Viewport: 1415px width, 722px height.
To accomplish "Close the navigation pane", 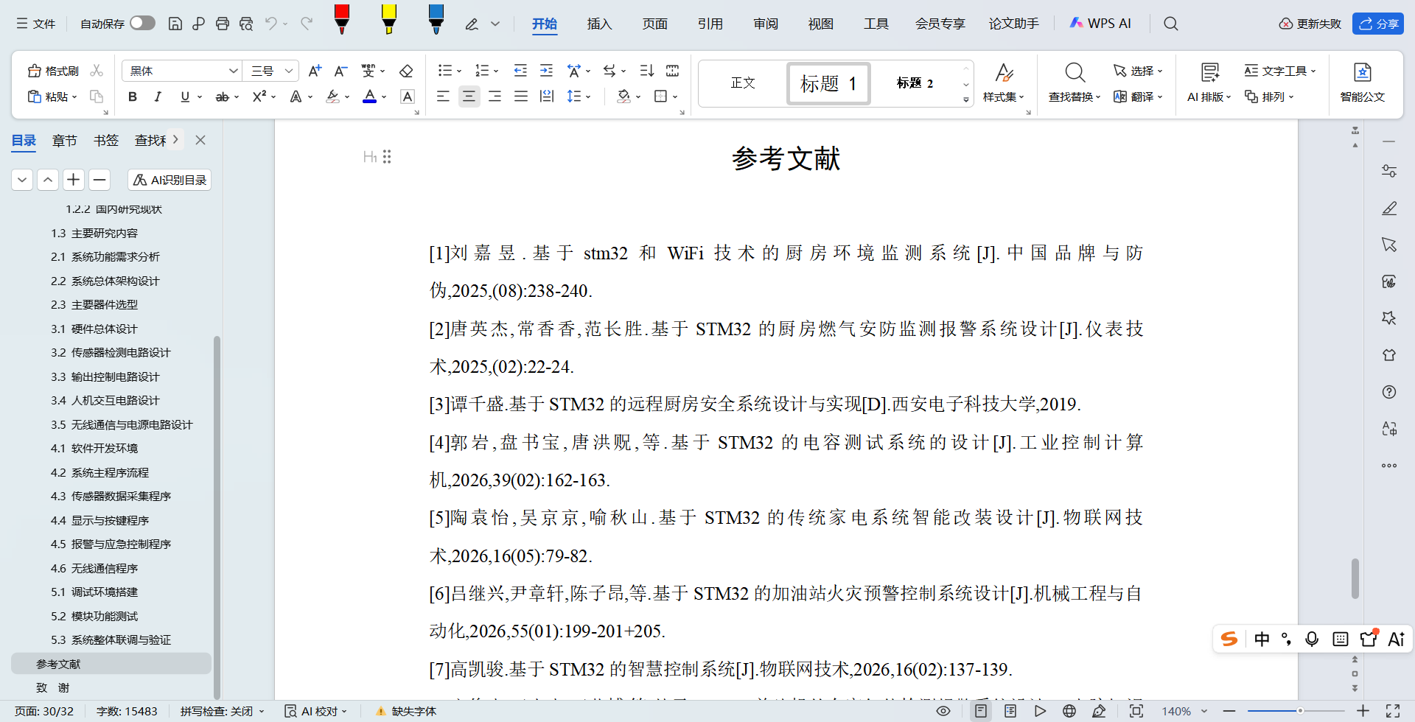I will [200, 140].
